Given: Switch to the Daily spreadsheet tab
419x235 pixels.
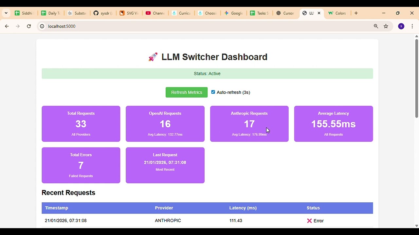Looking at the screenshot, I should pos(51,13).
